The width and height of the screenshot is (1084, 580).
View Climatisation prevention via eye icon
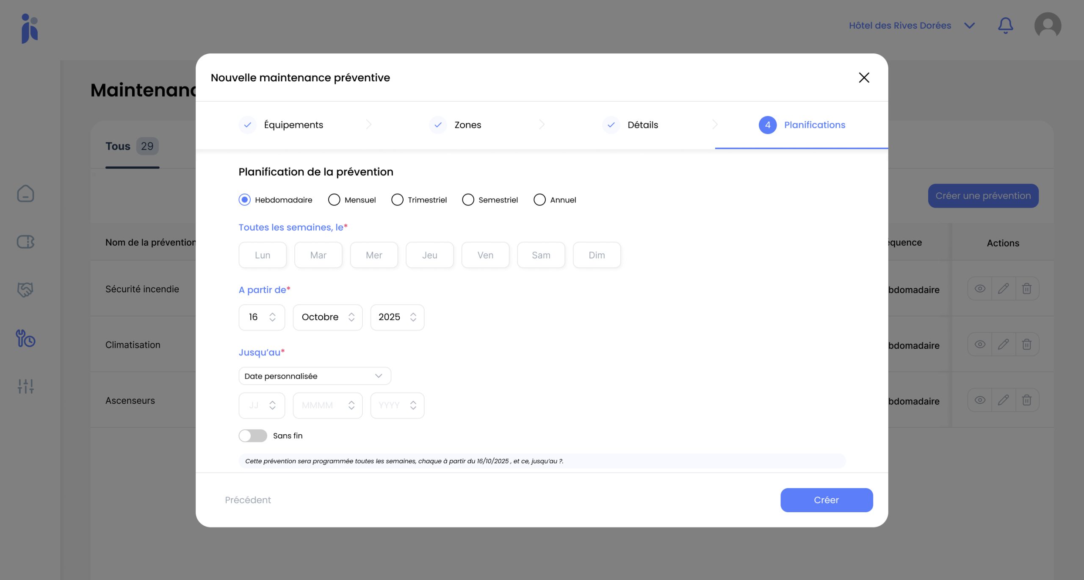tap(979, 344)
